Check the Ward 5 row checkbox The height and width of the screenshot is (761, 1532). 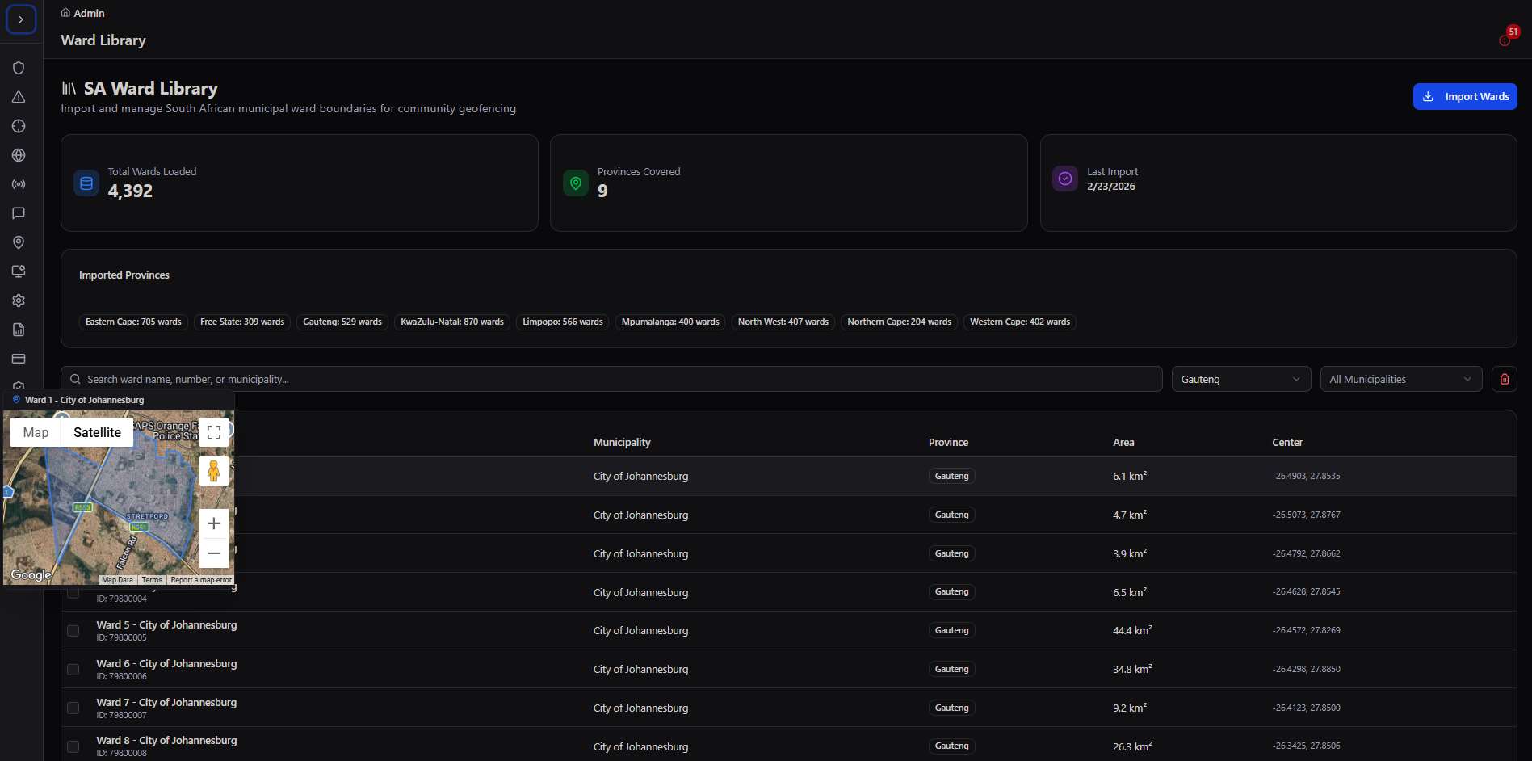(x=73, y=631)
